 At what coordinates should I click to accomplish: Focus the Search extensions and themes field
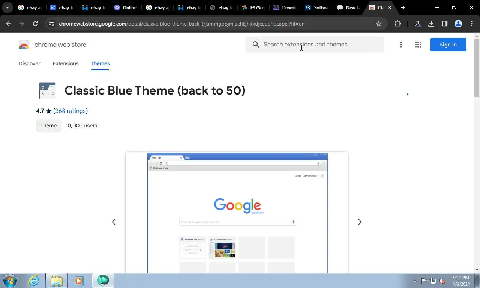tap(315, 45)
